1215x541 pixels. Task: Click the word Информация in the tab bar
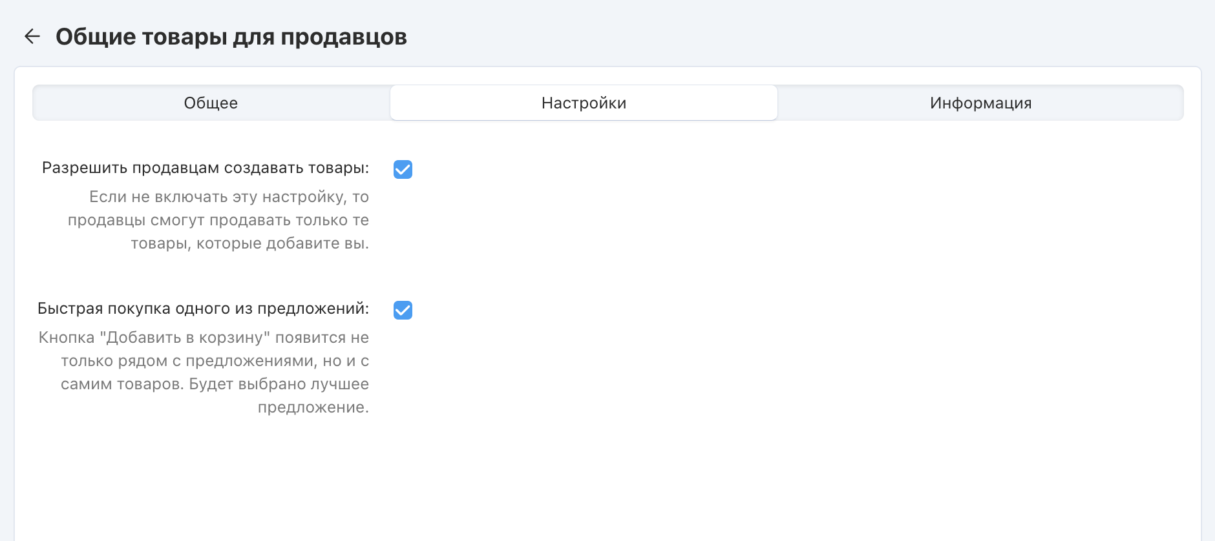980,103
